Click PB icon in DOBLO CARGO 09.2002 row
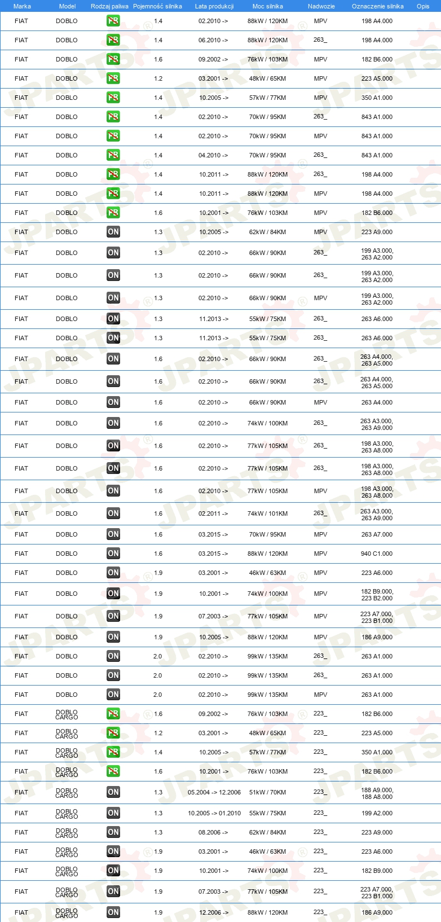This screenshot has width=441, height=922. tap(113, 714)
